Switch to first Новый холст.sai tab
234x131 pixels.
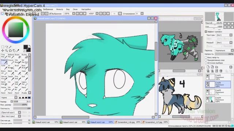tap(45, 122)
